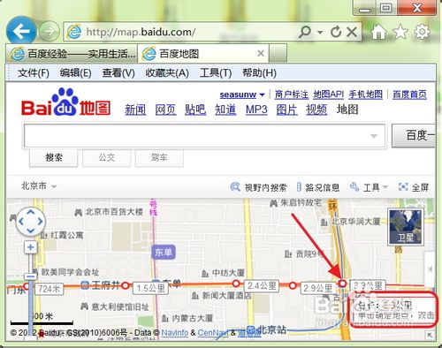Select the 公交 transit tab
Viewport: 442px width, 348px height.
106,157
